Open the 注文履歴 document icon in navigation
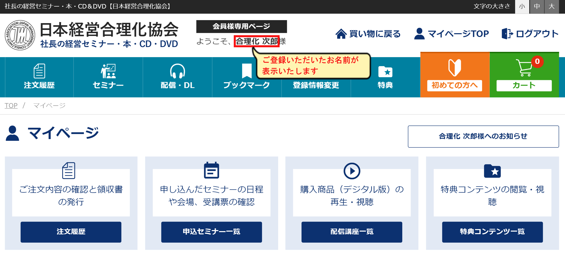This screenshot has width=565, height=257. tap(39, 71)
